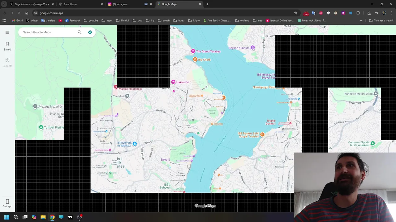Open File Explorer from the taskbar
This screenshot has width=396, height=222.
pos(43,217)
